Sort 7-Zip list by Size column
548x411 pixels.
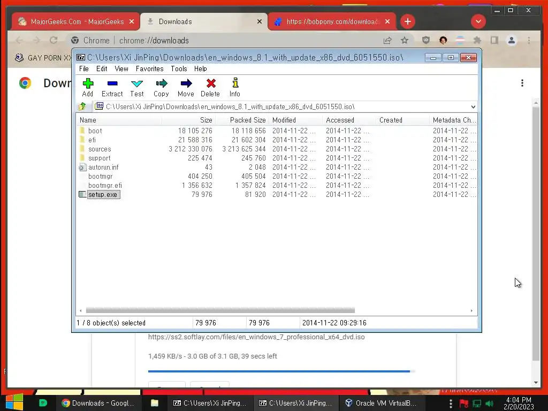click(188, 120)
